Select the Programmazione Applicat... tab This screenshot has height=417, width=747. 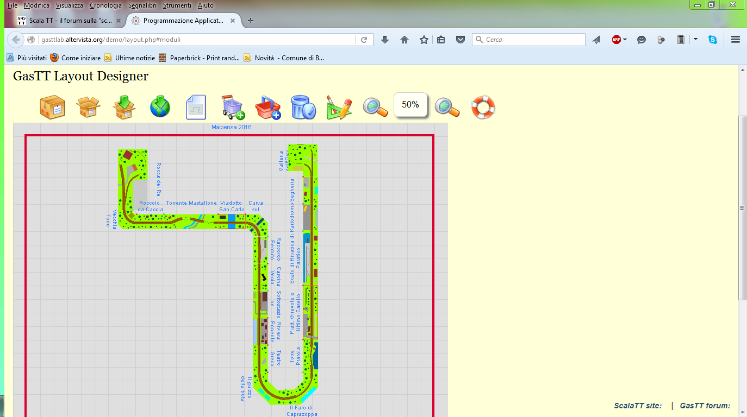[x=184, y=21]
